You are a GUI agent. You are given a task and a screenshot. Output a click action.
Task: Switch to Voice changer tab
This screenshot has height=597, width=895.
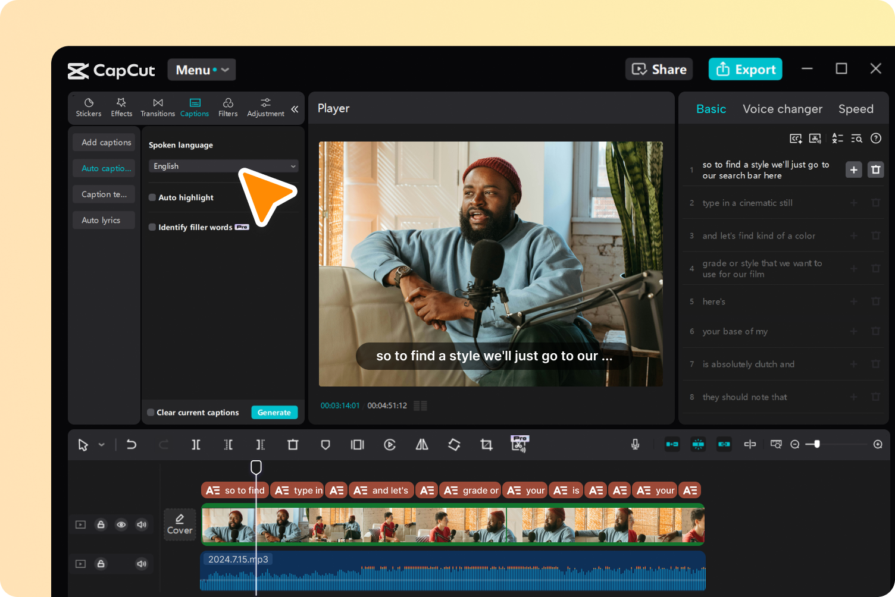tap(783, 109)
